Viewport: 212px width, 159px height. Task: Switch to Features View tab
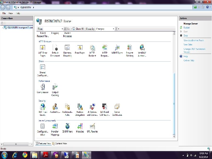click(43, 143)
